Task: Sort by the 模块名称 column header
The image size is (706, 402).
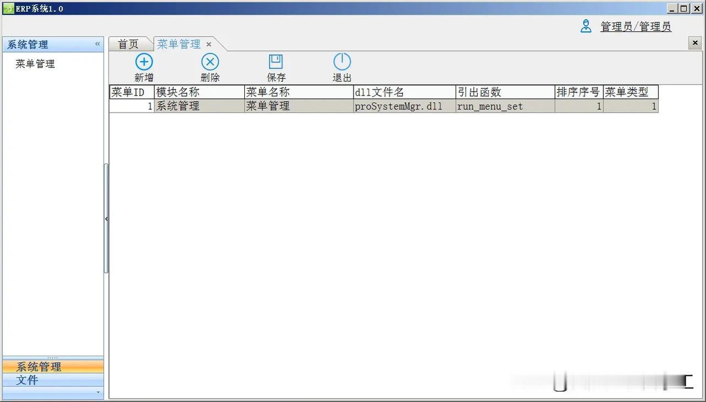Action: (x=199, y=92)
